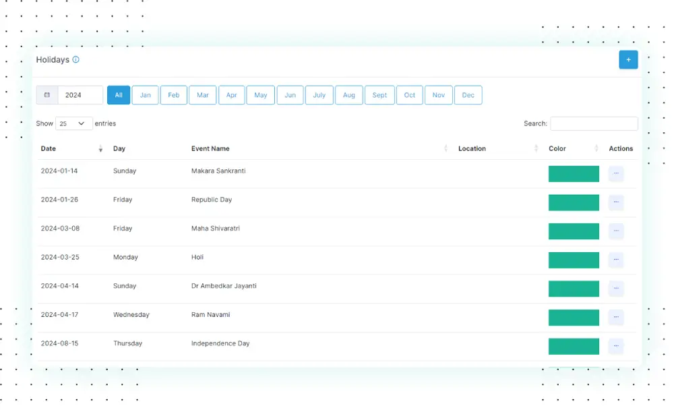Click the green color swatch for Maha Shivaratri

(574, 231)
